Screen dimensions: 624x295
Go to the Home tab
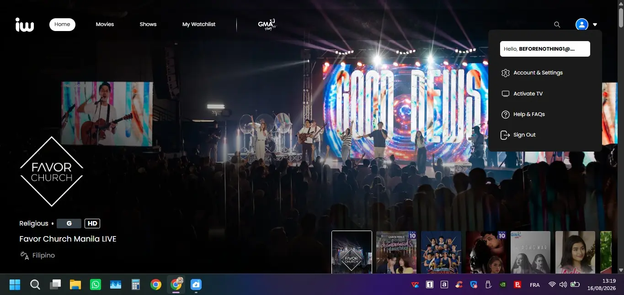pos(62,24)
